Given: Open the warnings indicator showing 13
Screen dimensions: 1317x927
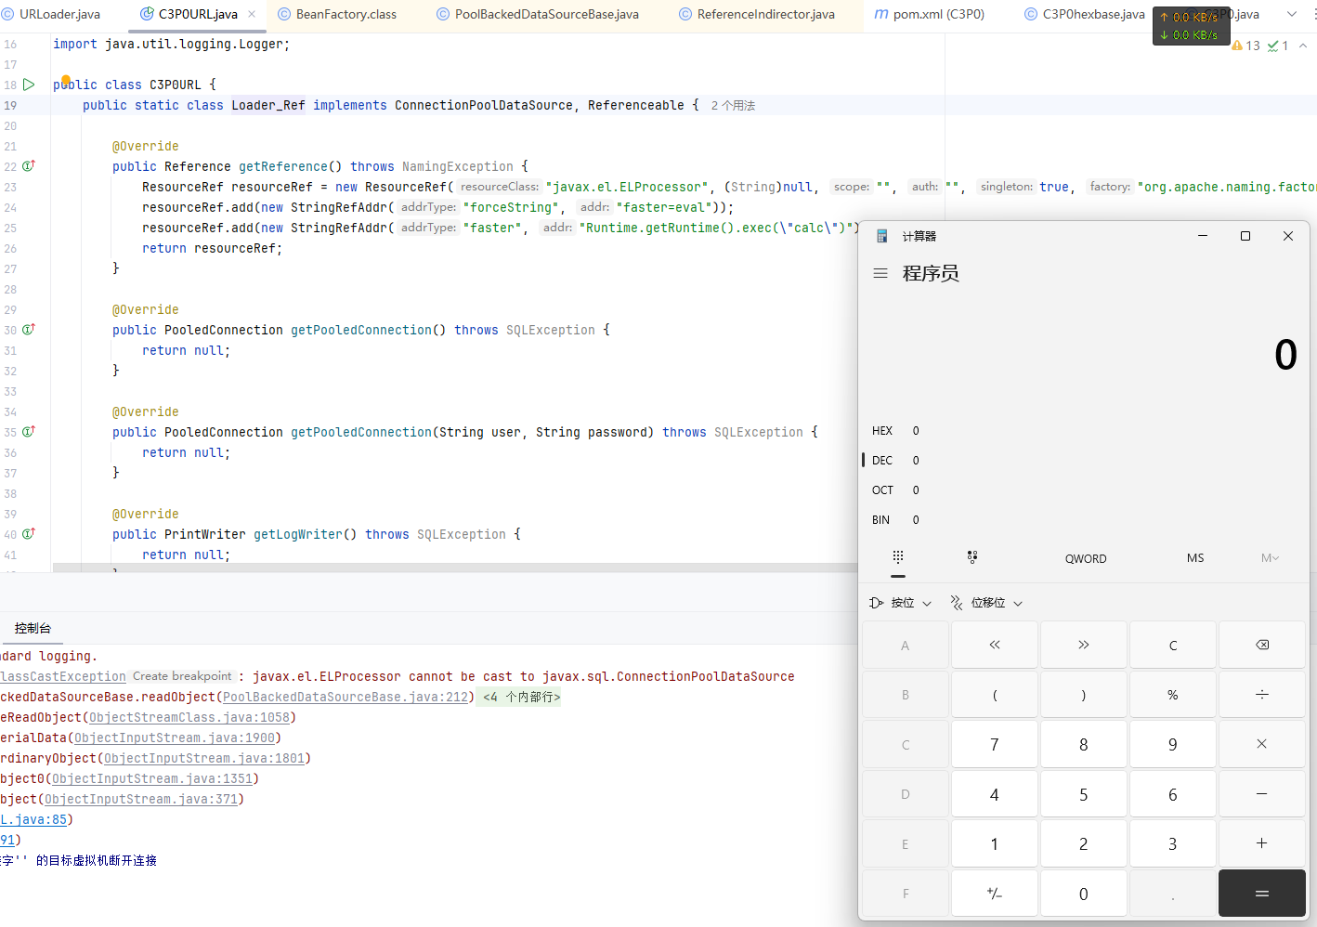Looking at the screenshot, I should [1245, 46].
